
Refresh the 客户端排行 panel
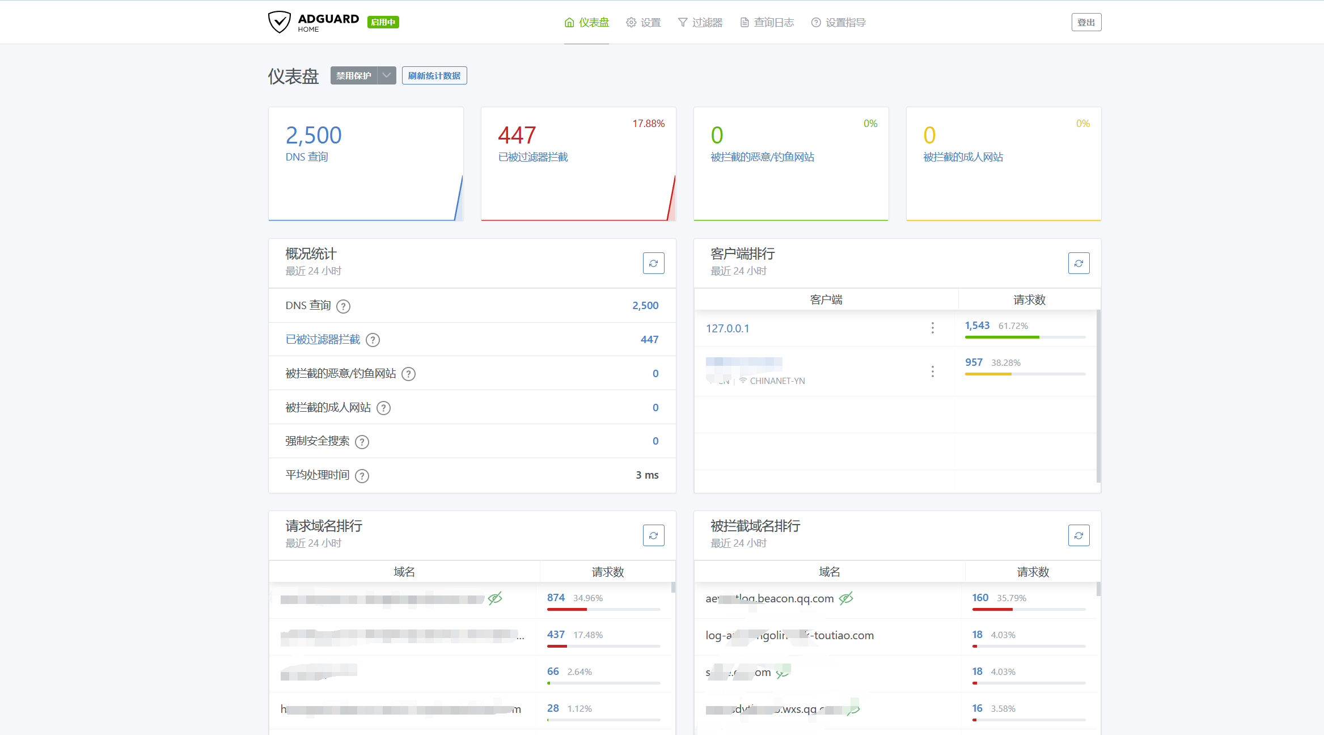coord(1079,263)
